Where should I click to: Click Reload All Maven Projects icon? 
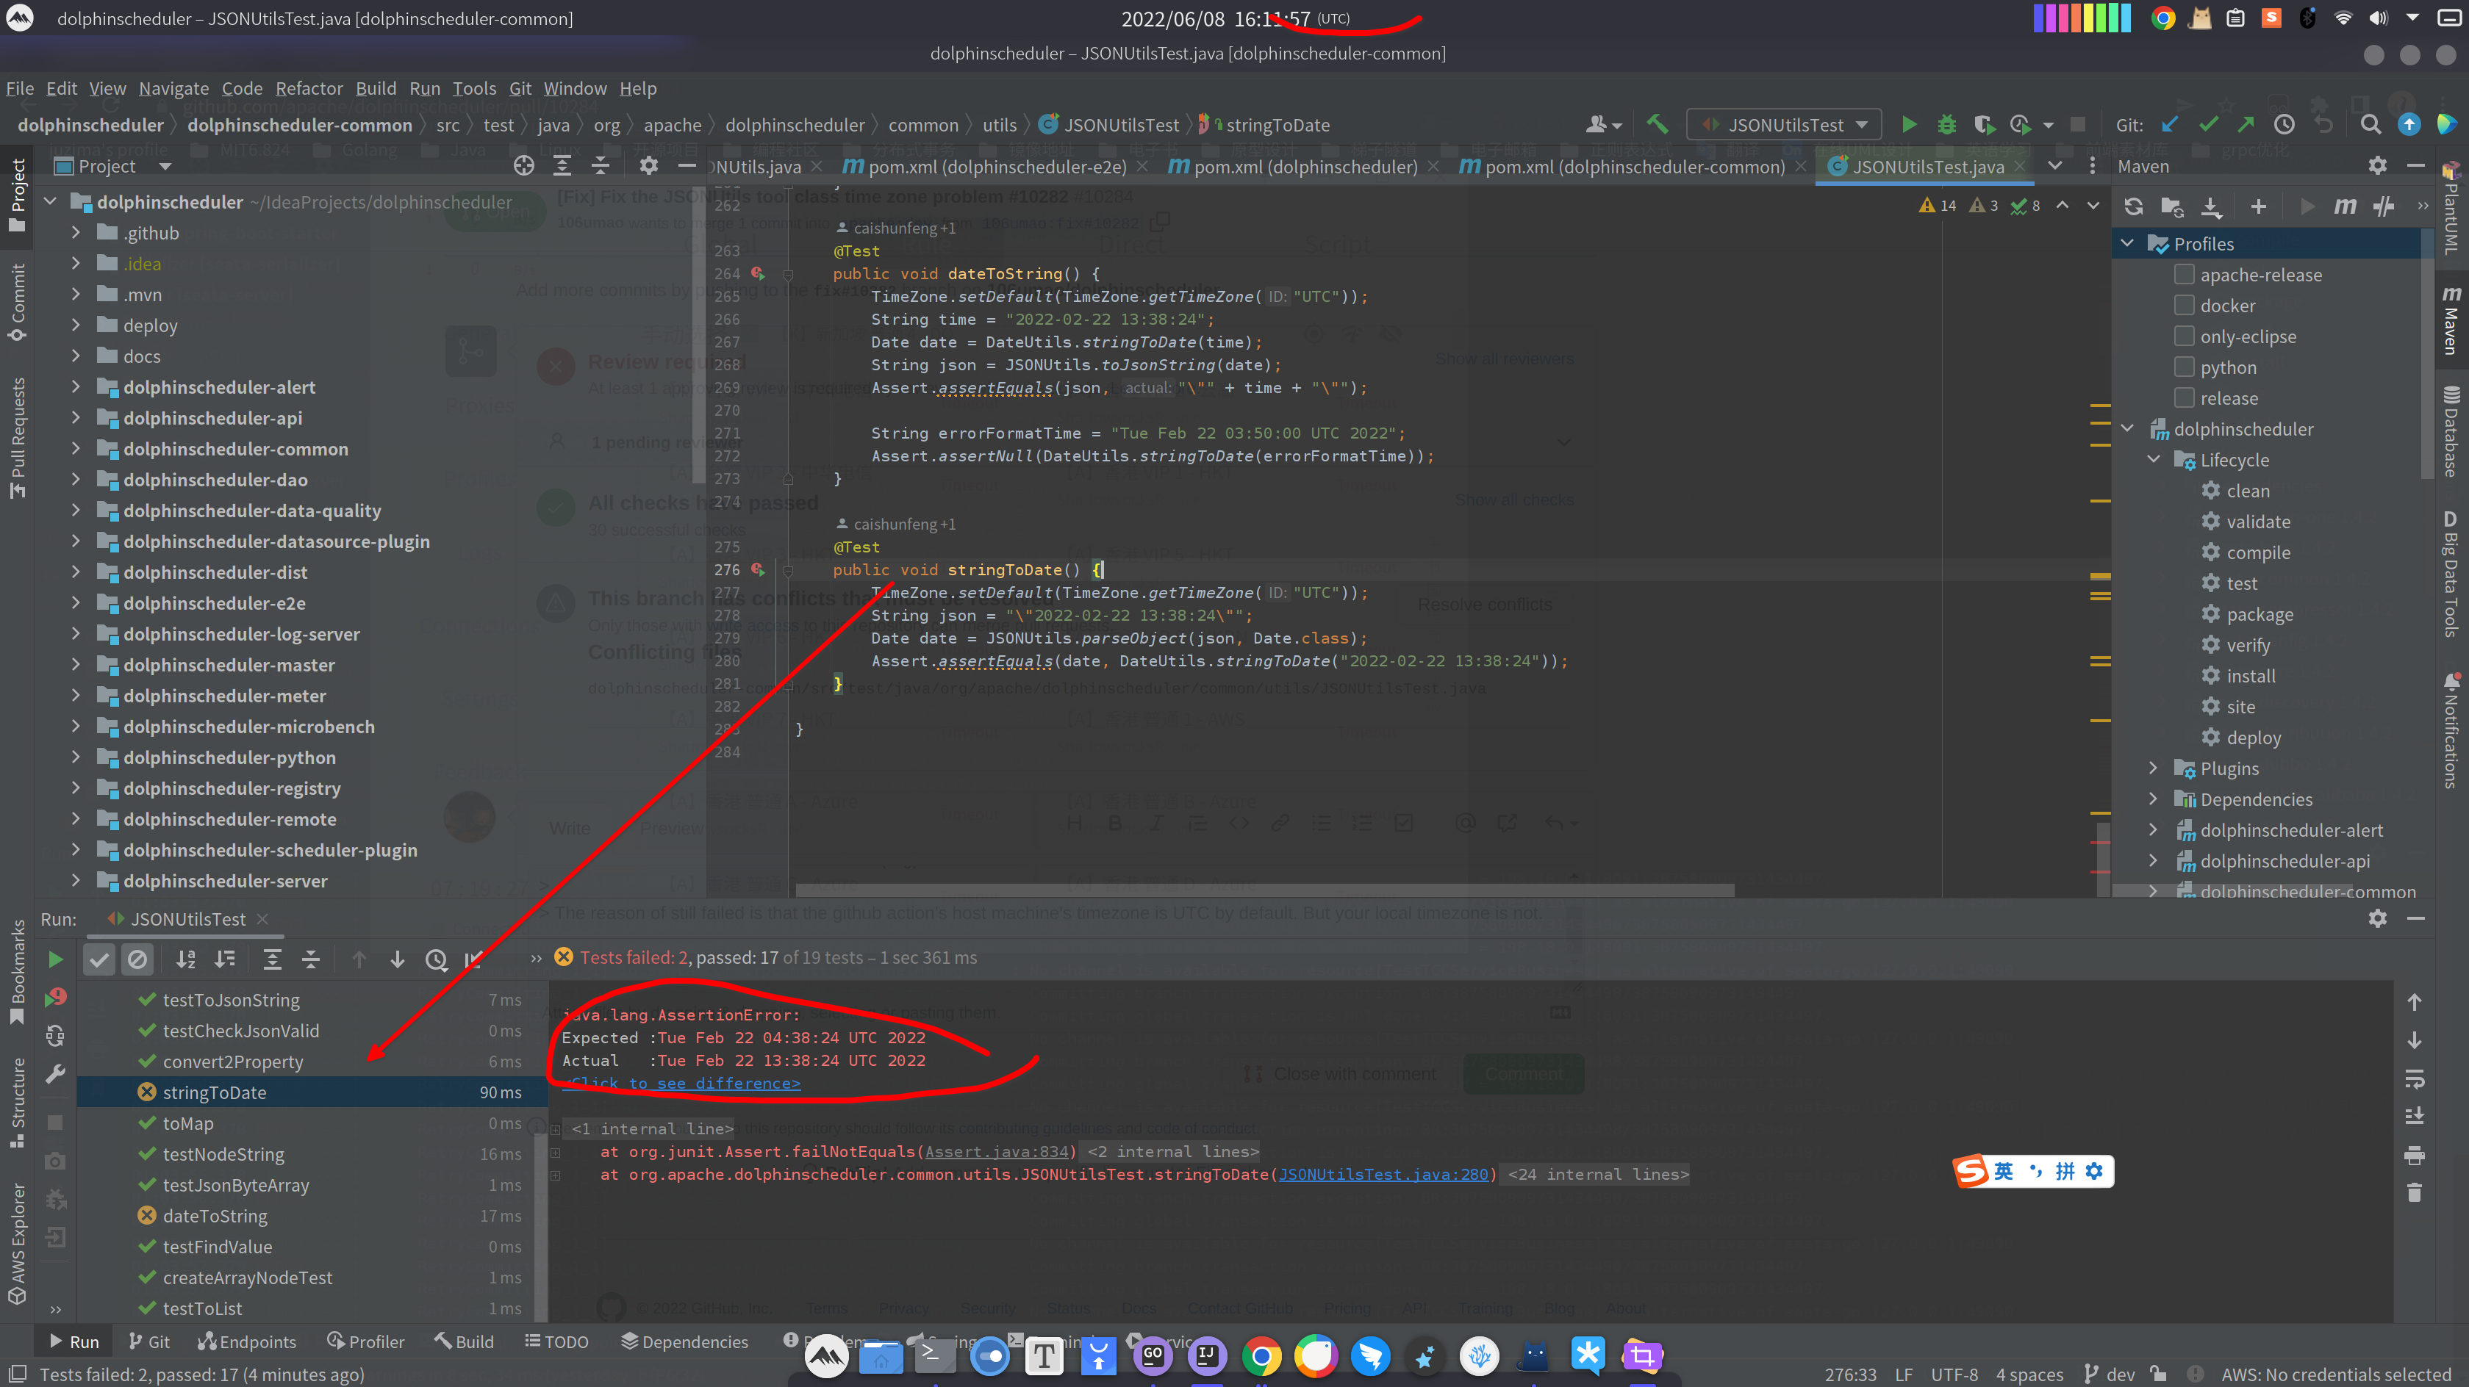(2134, 206)
